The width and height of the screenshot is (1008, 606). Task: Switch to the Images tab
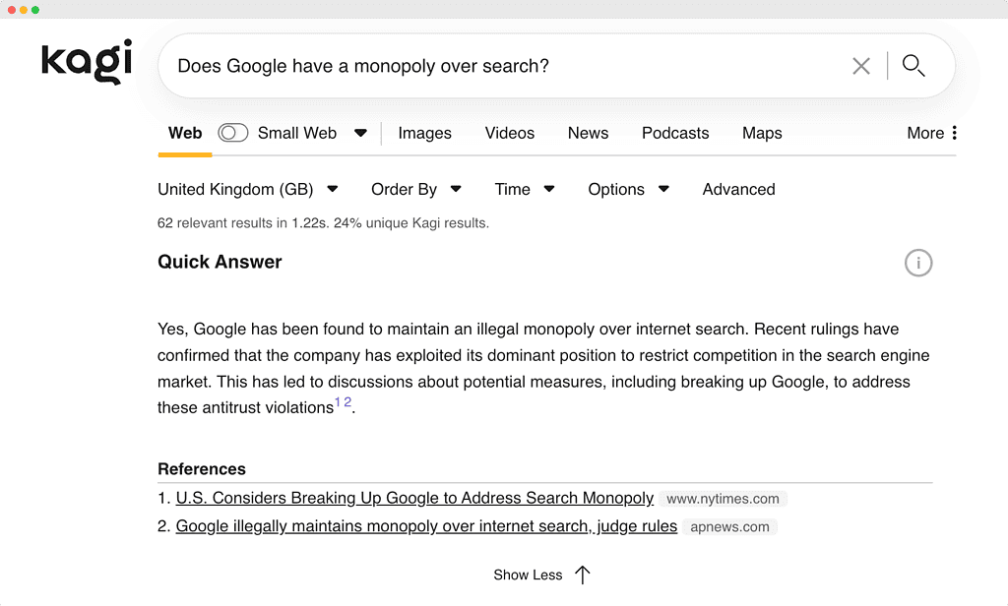pyautogui.click(x=424, y=133)
